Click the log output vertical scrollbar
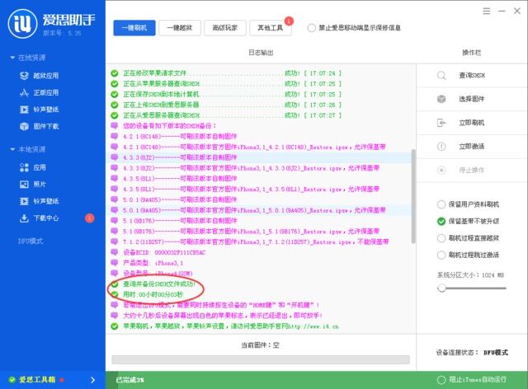 tap(413, 196)
